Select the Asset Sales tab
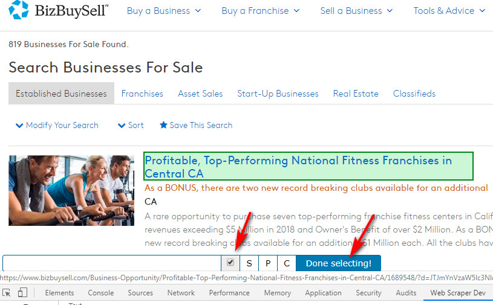This screenshot has width=493, height=305. pos(200,94)
